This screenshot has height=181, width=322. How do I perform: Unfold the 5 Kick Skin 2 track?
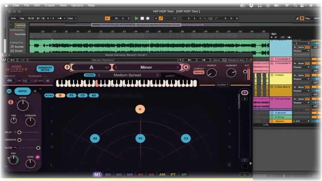272,87
